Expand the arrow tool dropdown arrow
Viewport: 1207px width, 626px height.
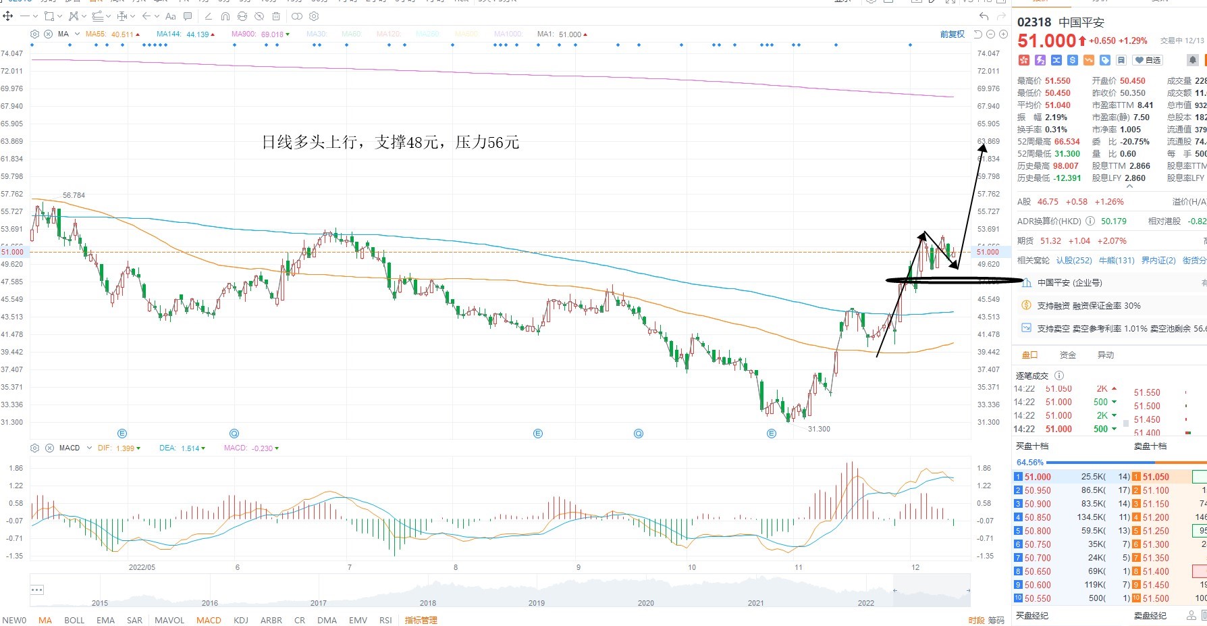[157, 16]
